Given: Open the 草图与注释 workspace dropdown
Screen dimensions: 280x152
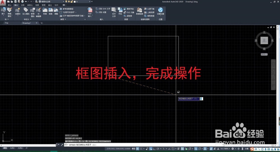Looking at the screenshot, I should [52, 2].
